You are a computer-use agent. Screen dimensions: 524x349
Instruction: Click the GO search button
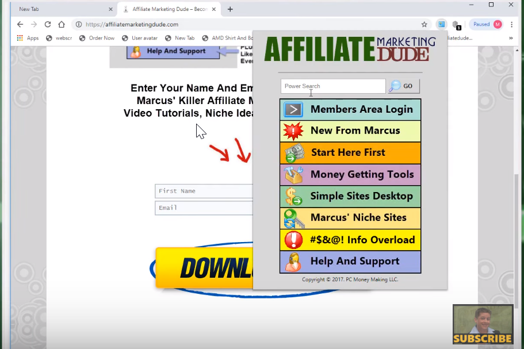pos(404,86)
